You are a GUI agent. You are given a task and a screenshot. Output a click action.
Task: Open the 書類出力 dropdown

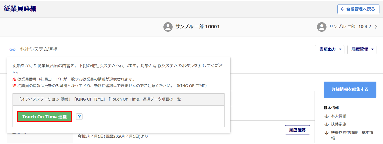(x=329, y=49)
